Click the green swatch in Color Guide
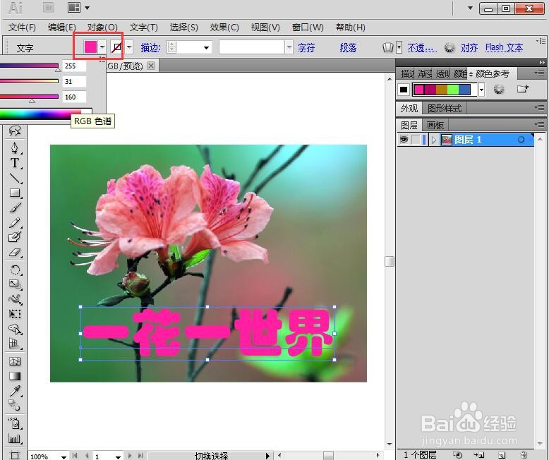Viewport: 549px width, 460px height. click(453, 90)
